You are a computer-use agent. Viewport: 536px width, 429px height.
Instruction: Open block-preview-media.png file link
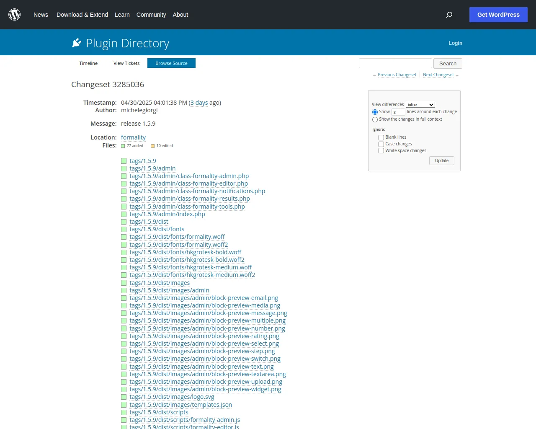pyautogui.click(x=205, y=305)
